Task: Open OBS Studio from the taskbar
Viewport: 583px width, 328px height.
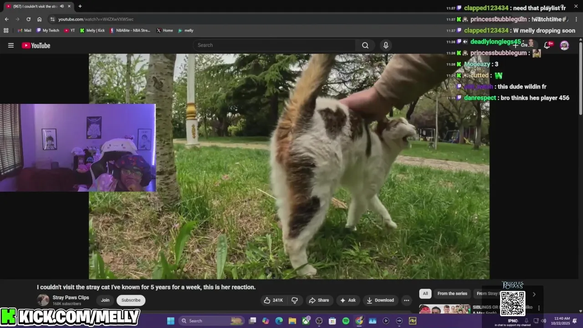Action: 319,321
